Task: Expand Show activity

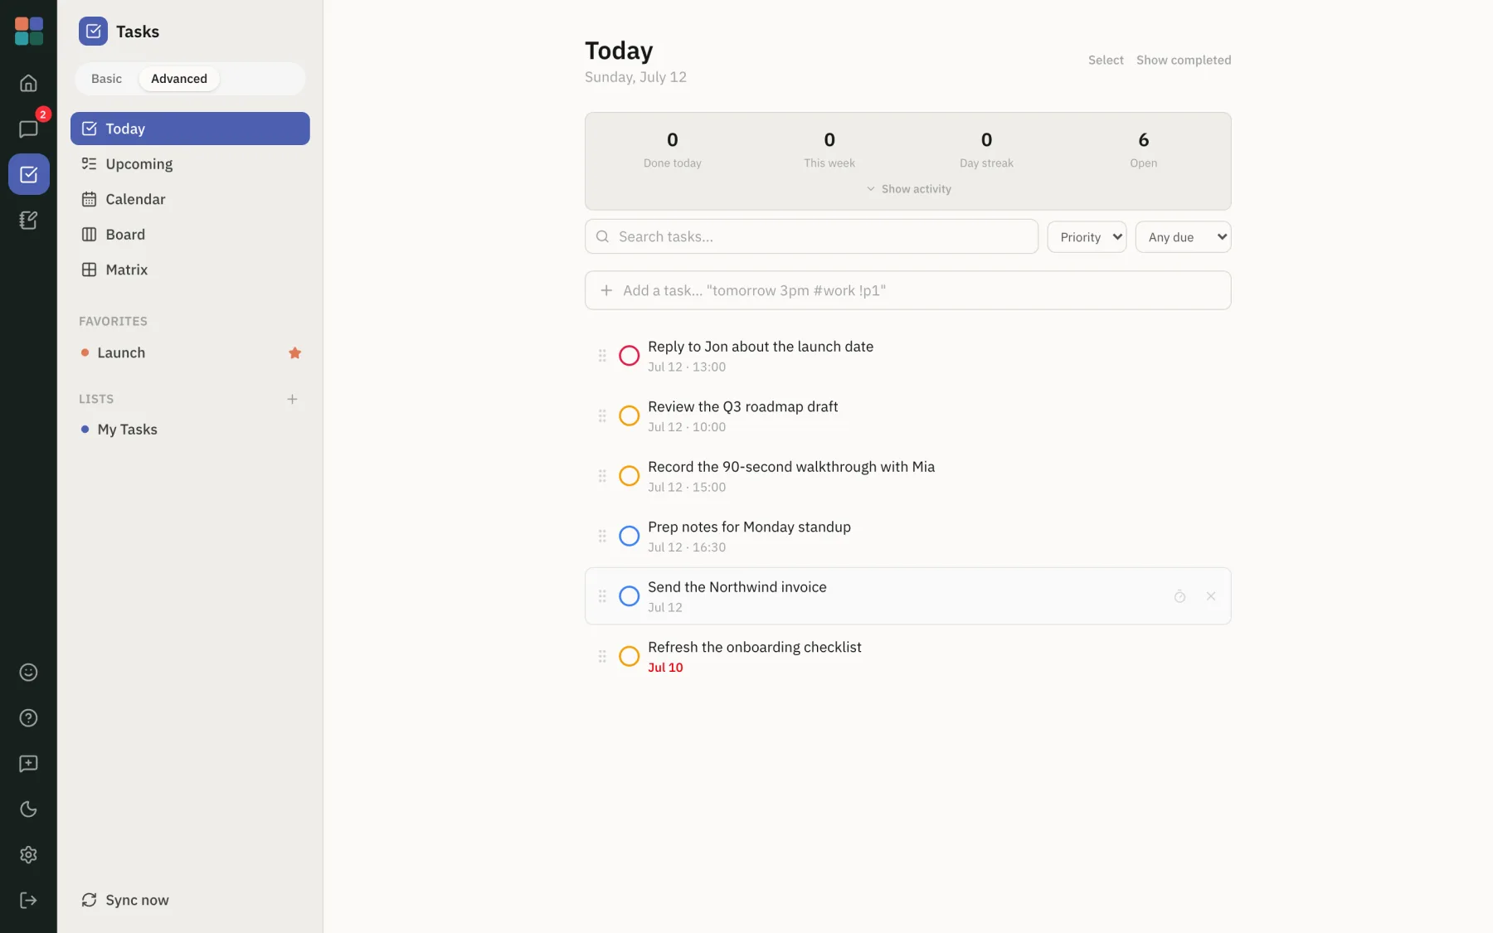Action: [x=908, y=189]
